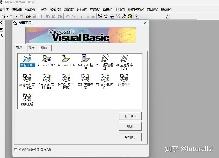The height and width of the screenshot is (158, 219).
Task: Open the Properties Window toolbar icon
Action: click(x=106, y=16)
